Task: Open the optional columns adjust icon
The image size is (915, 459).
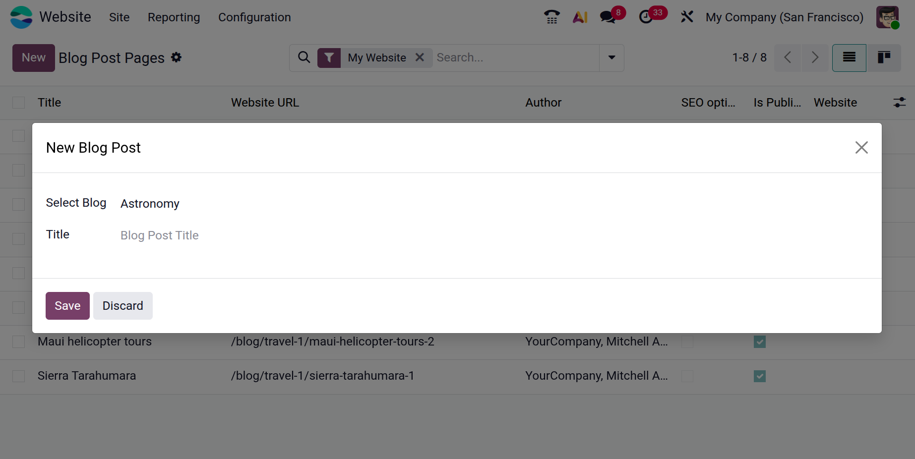Action: pos(899,103)
